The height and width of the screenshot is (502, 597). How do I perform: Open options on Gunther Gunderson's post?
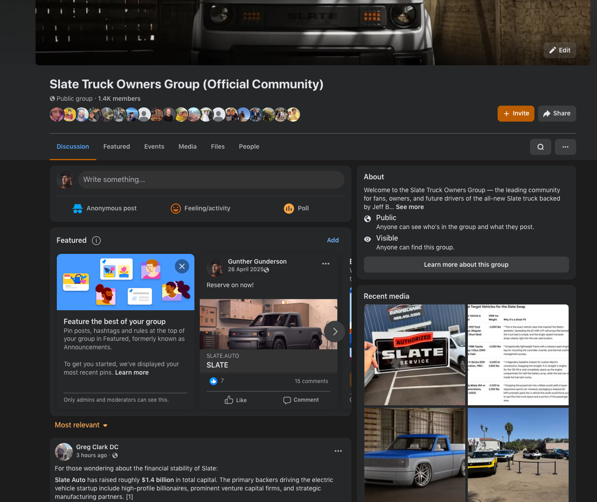(326, 264)
